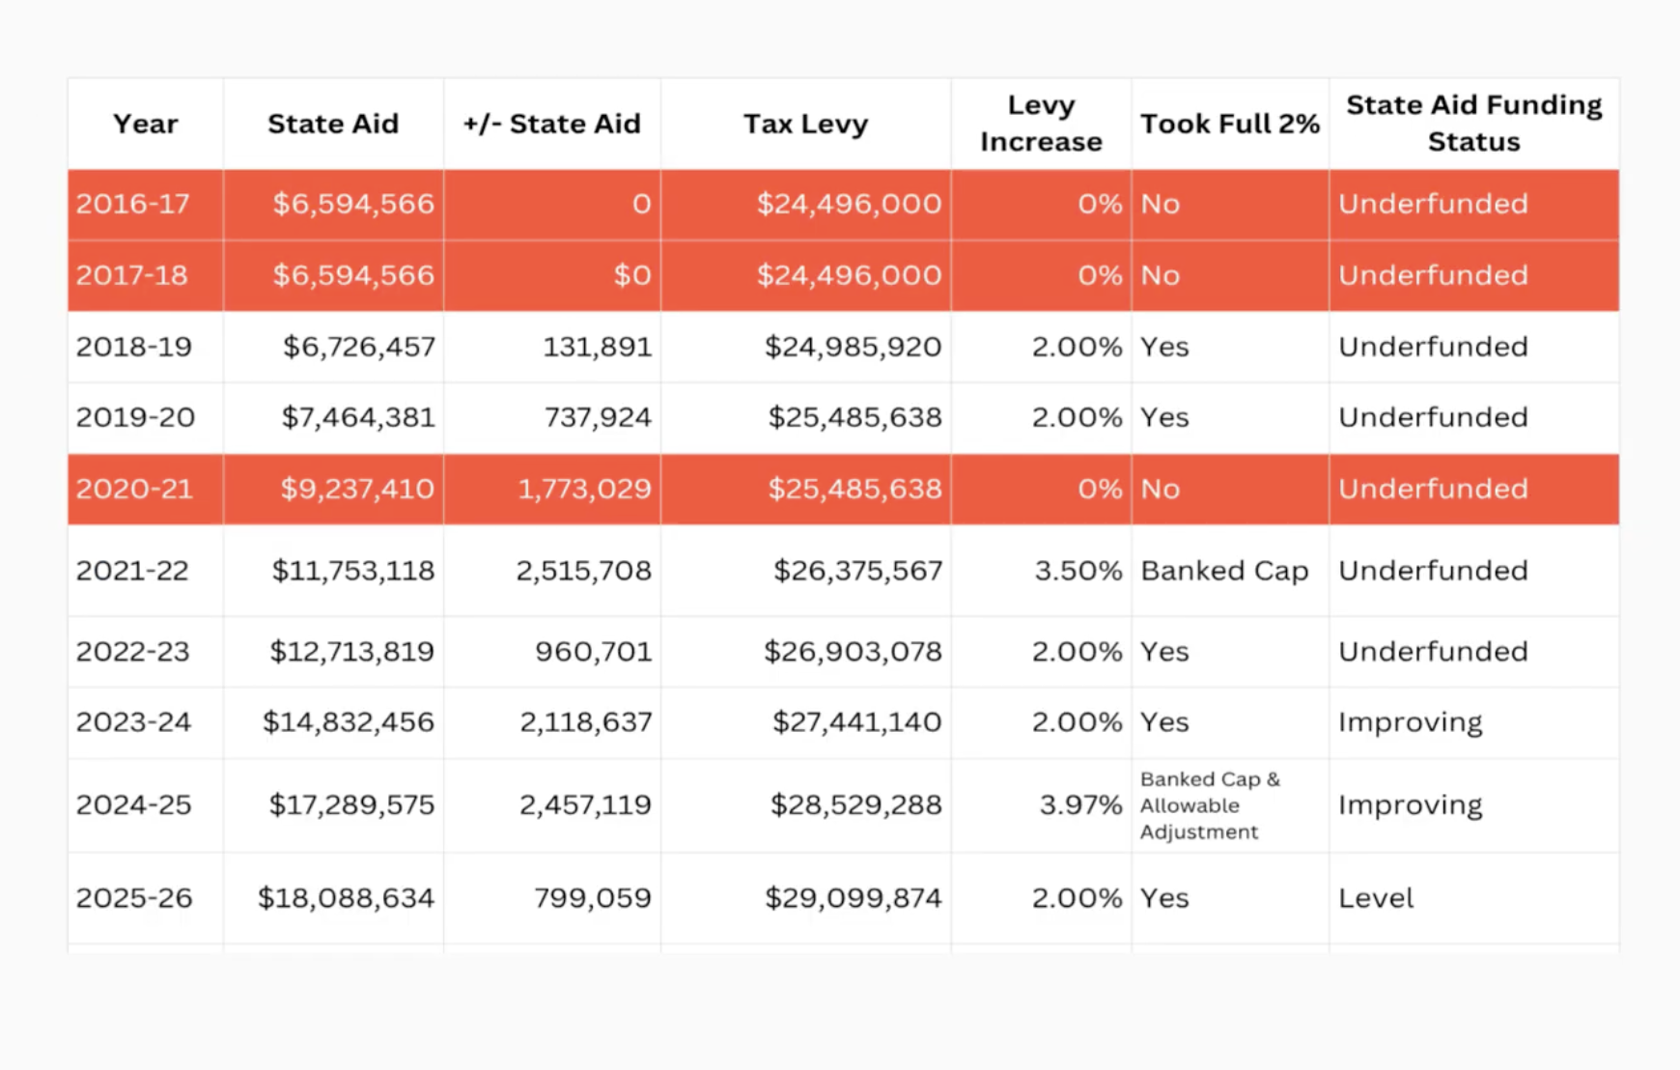Click the +/- State Aid header
Screen dimensions: 1680x1070
click(x=551, y=124)
